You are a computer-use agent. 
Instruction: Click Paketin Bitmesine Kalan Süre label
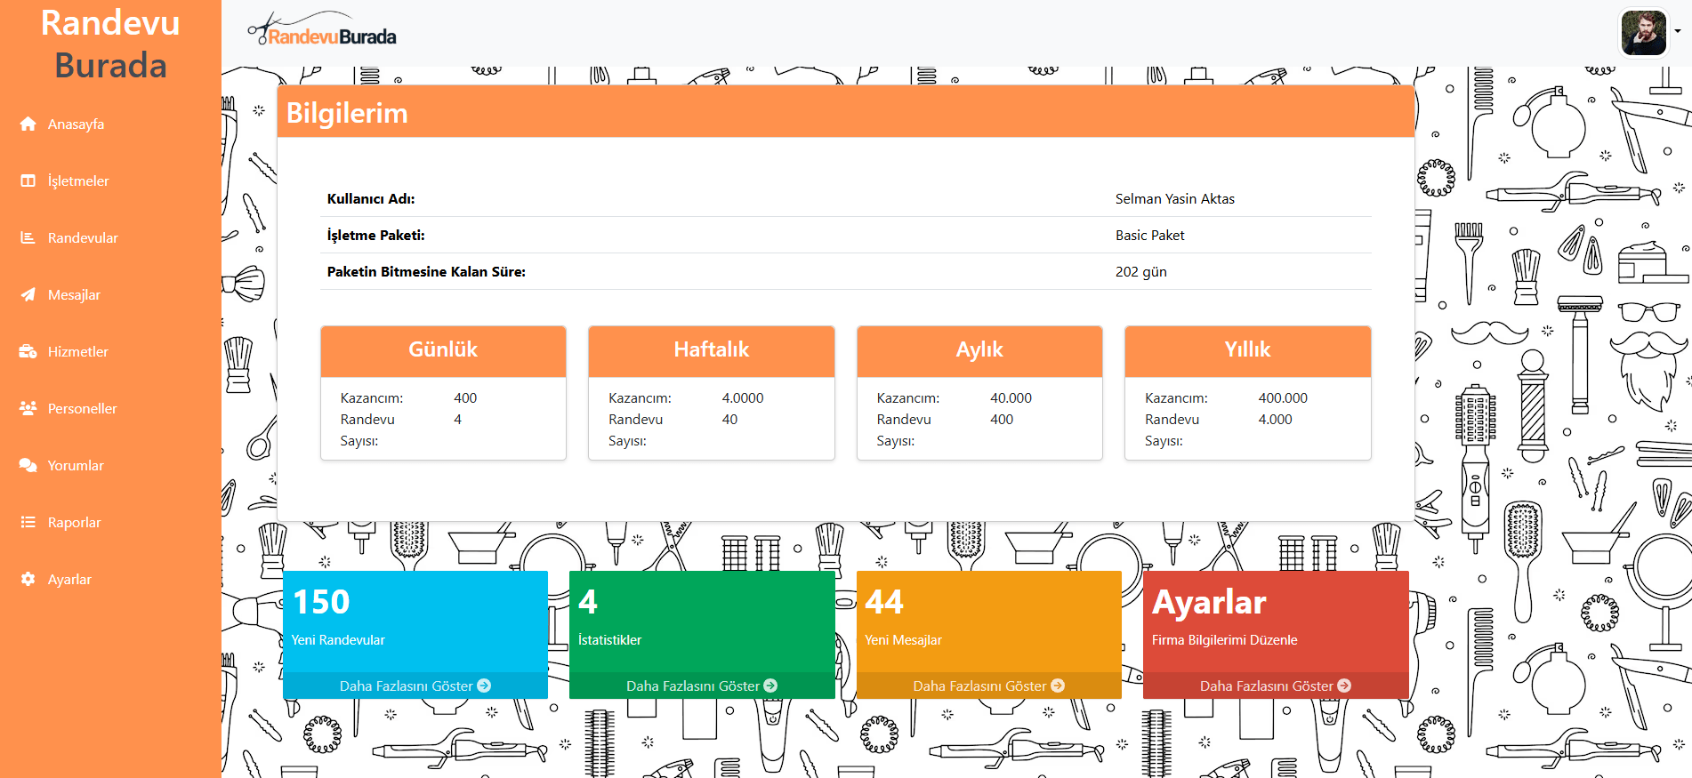pos(426,272)
